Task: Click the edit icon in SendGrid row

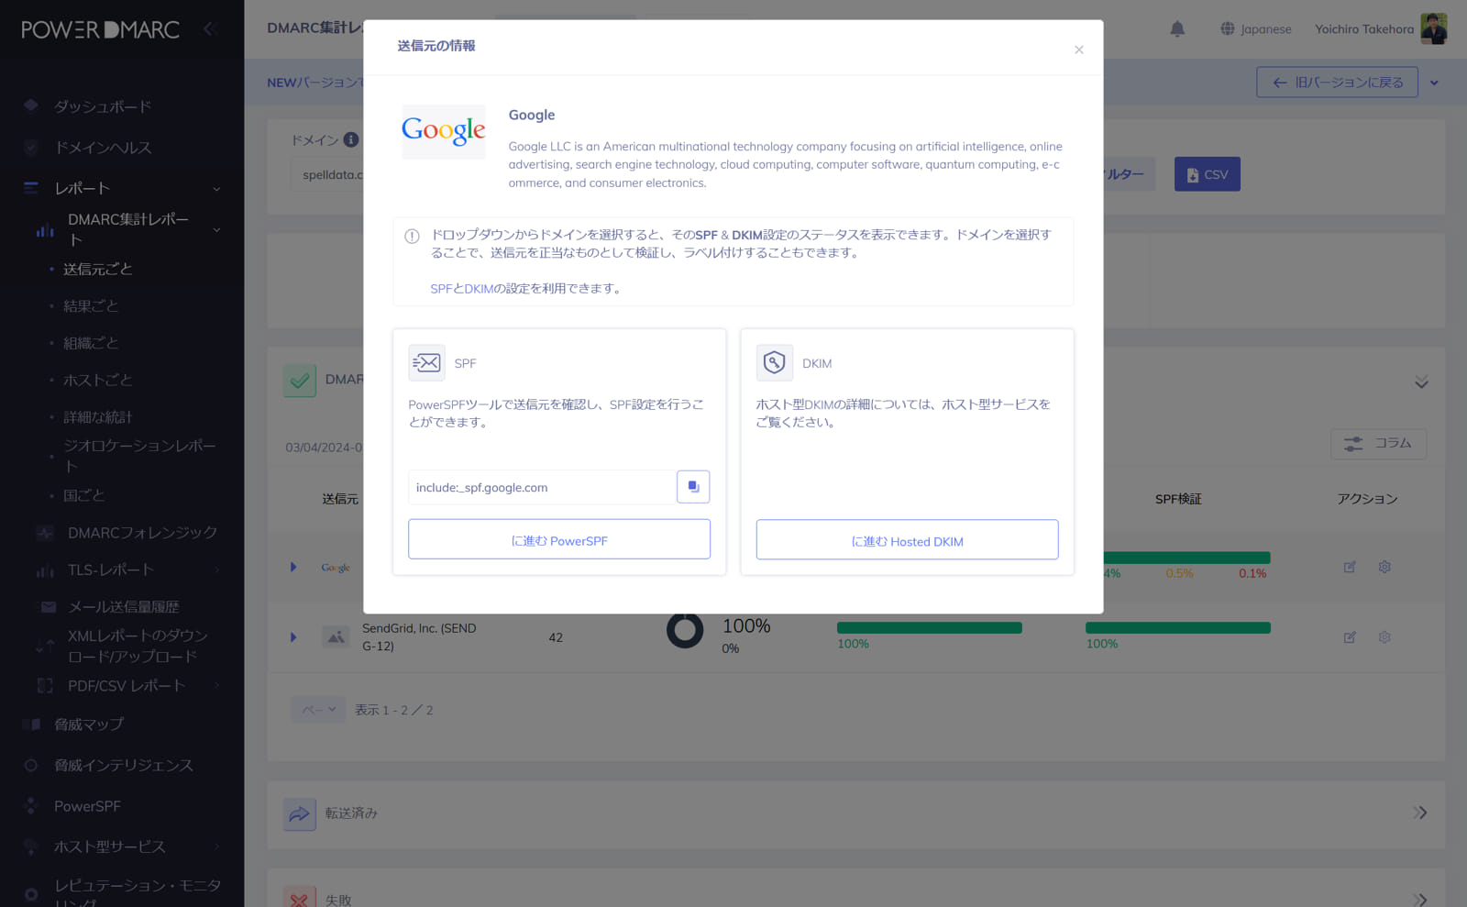Action: pos(1350,637)
